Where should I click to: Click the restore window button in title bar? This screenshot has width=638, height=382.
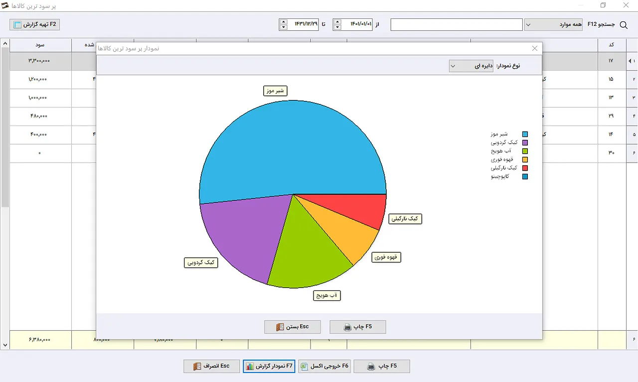[603, 5]
